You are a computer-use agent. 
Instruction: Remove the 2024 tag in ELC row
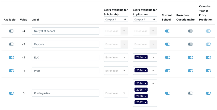click(145, 57)
